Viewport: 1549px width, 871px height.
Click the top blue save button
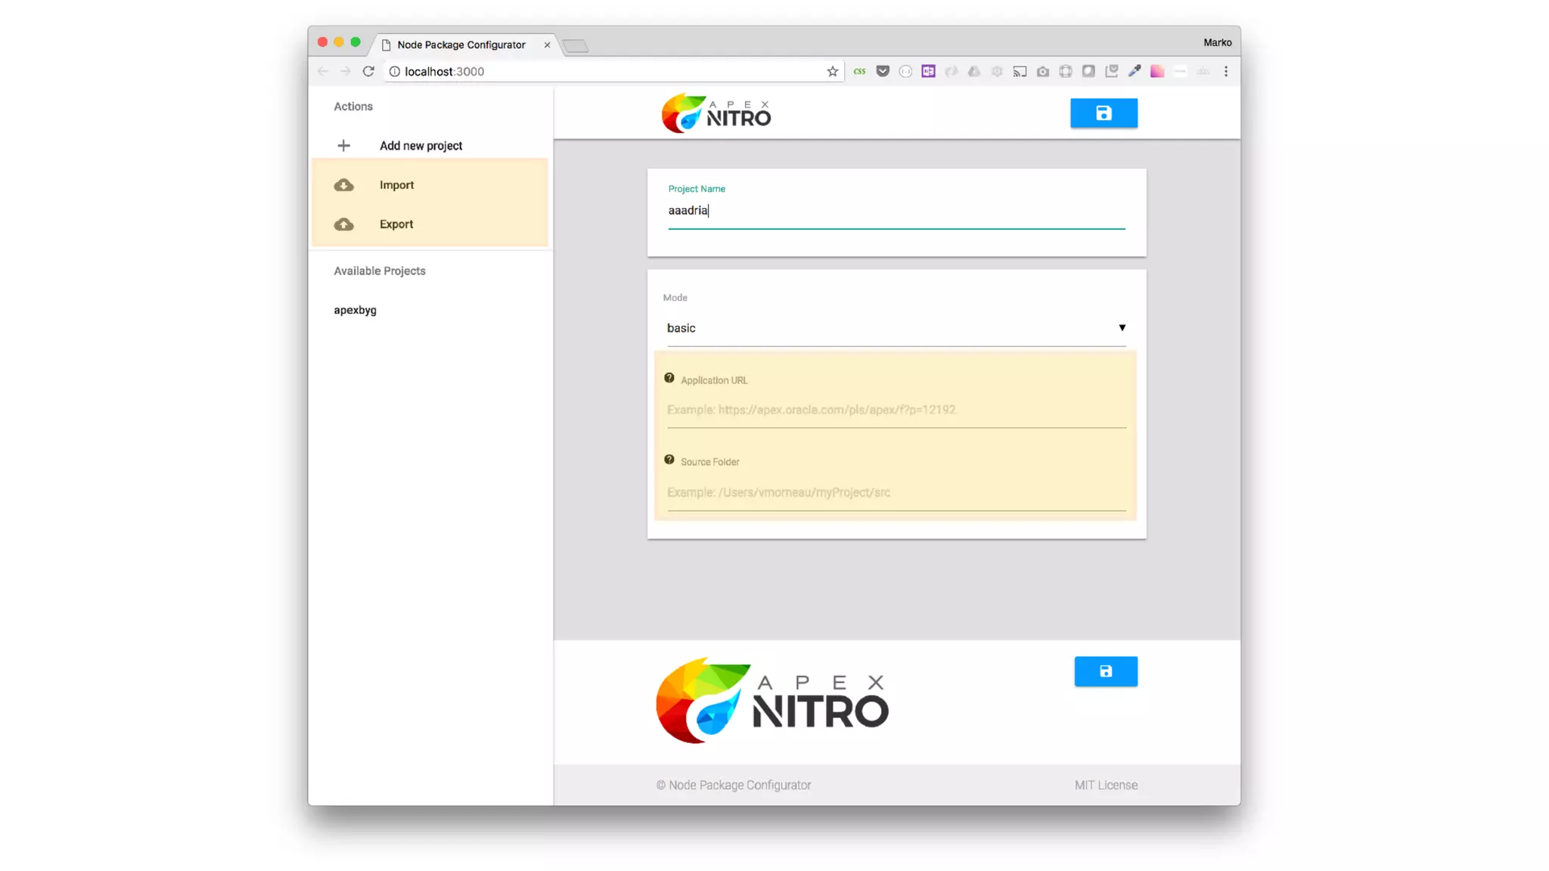(x=1103, y=113)
